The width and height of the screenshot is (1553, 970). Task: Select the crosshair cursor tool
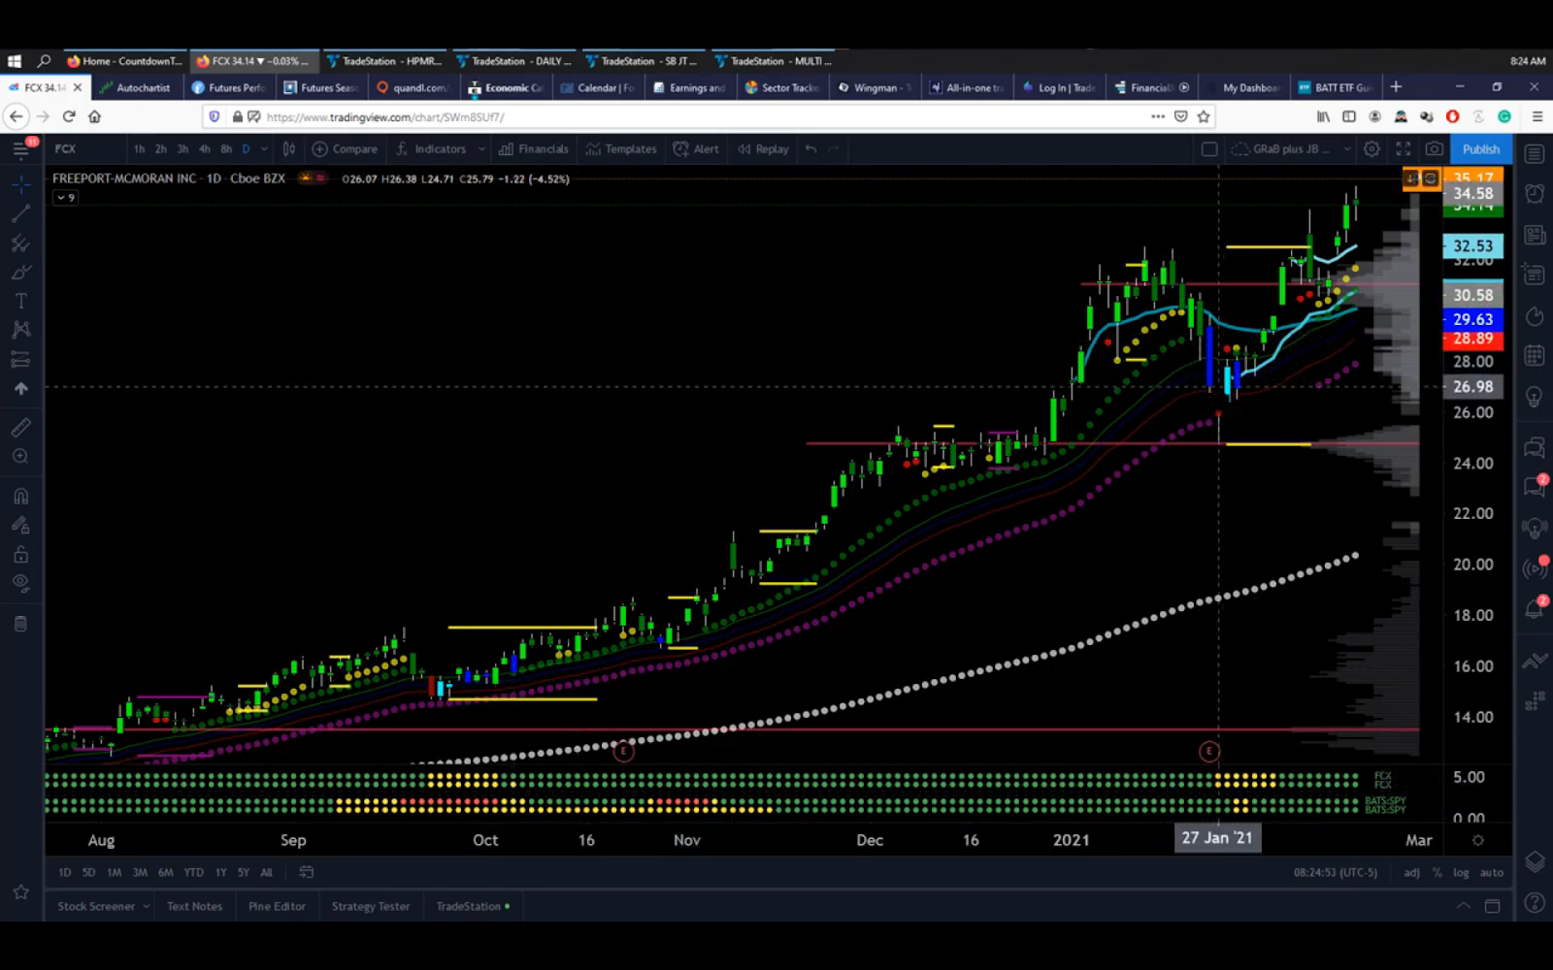(x=20, y=183)
